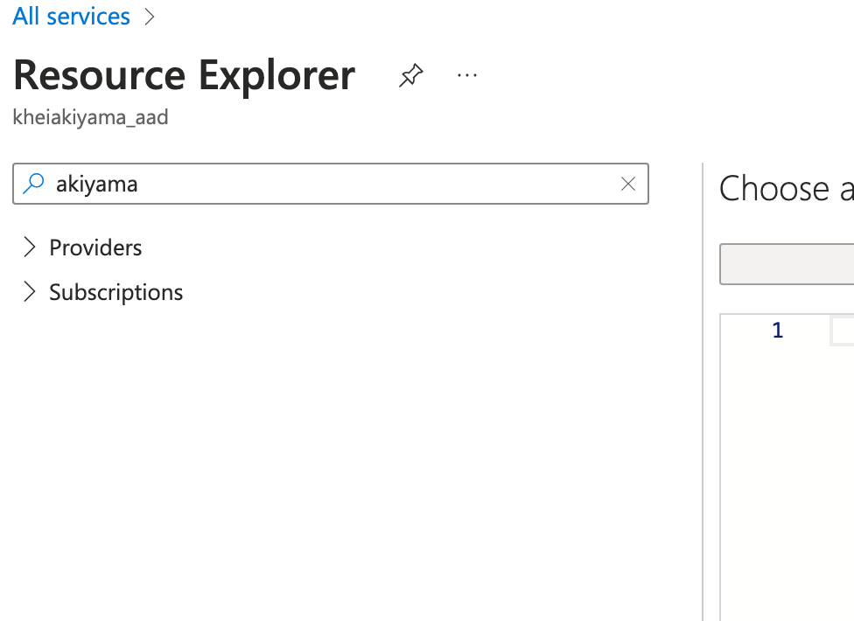Open the All services breadcrumb link
The image size is (854, 621).
pyautogui.click(x=72, y=17)
